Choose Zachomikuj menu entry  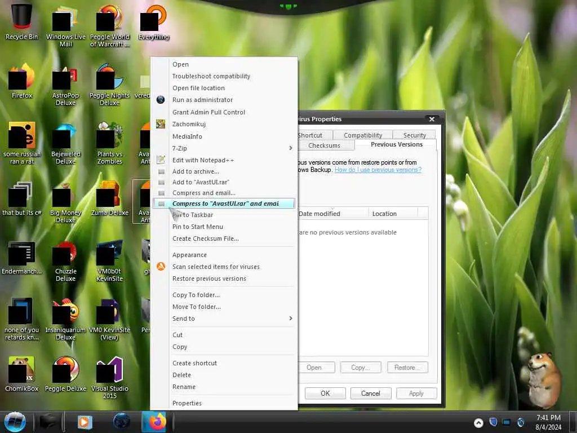[224, 124]
